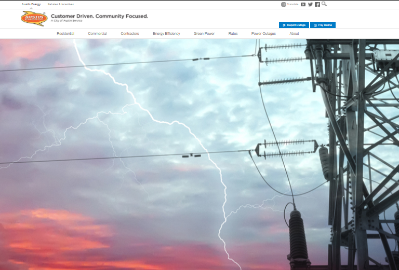
Task: Click the Translate globe icon
Action: tap(284, 4)
